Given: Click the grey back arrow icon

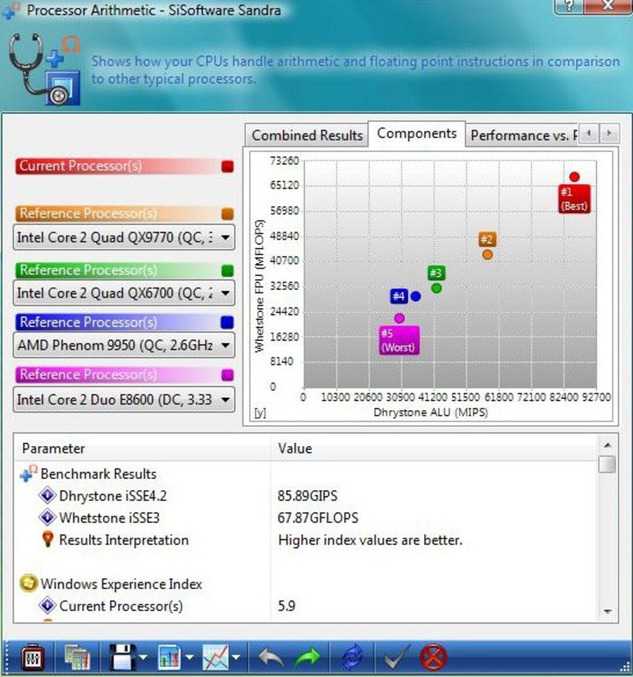Looking at the screenshot, I should (x=271, y=658).
